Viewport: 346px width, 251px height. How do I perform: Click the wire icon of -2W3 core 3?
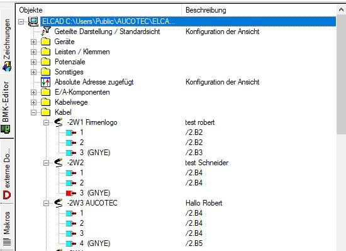pyautogui.click(x=71, y=233)
